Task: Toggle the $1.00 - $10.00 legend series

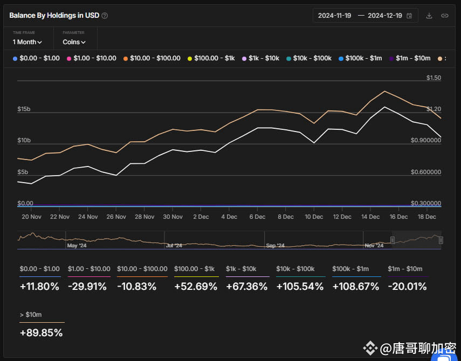Action: [x=92, y=58]
